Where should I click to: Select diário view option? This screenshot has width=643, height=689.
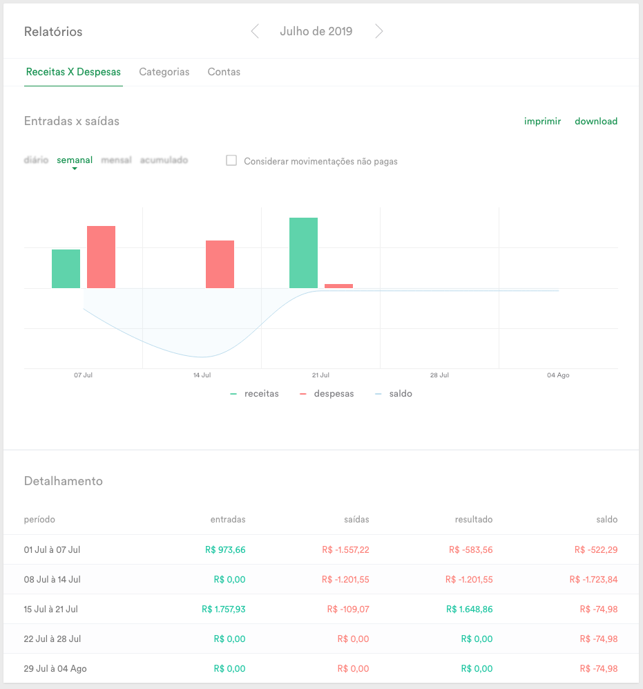point(36,160)
